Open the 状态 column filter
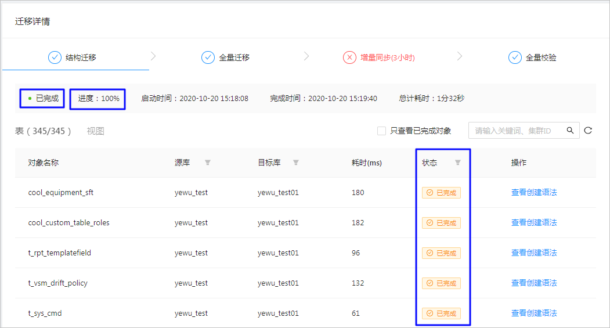 pyautogui.click(x=458, y=163)
